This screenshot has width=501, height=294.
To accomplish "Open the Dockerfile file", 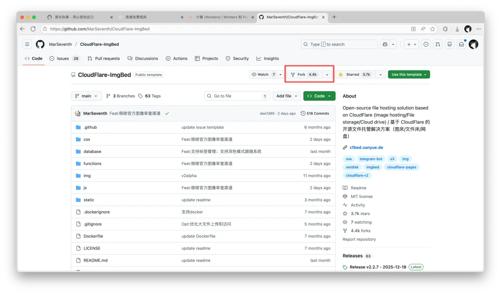I will [x=93, y=236].
